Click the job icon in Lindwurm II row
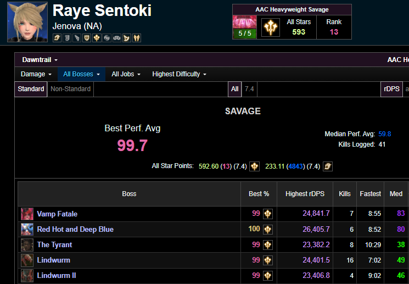This screenshot has width=409, height=284. pyautogui.click(x=267, y=276)
